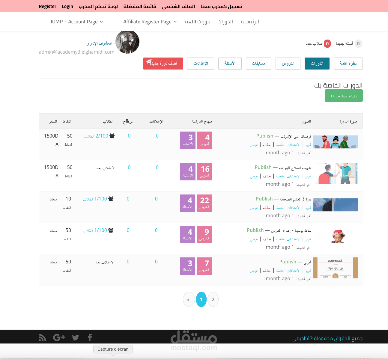Expand the Affiliate Register Page menu

point(150,22)
